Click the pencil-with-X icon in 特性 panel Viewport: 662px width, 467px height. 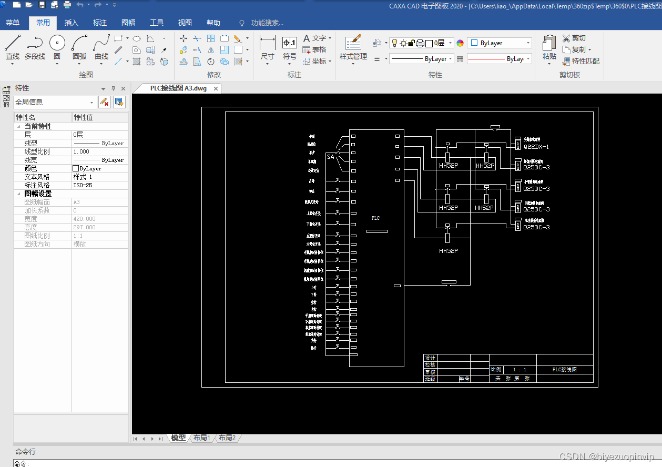[105, 102]
